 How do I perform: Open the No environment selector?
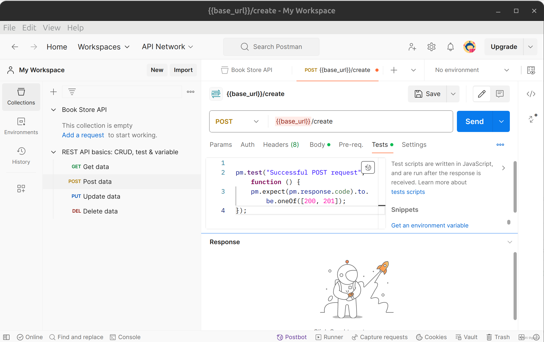pyautogui.click(x=472, y=70)
